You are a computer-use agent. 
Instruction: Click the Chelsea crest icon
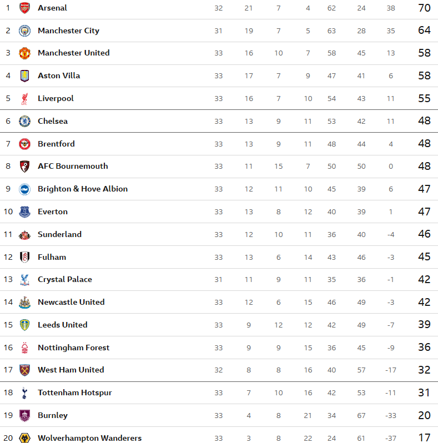pyautogui.click(x=24, y=121)
